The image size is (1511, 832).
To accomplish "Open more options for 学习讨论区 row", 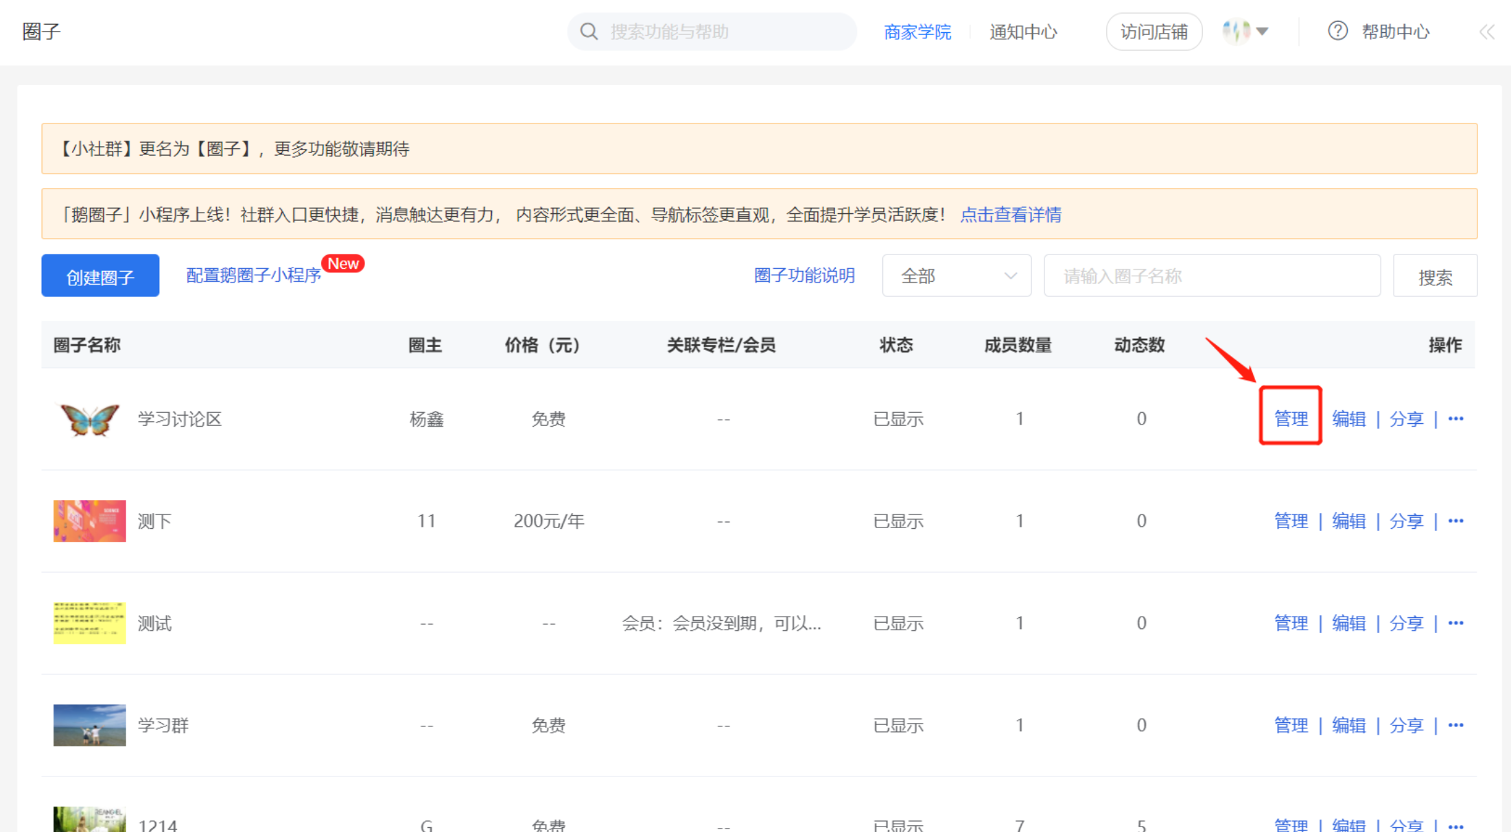I will pos(1456,418).
